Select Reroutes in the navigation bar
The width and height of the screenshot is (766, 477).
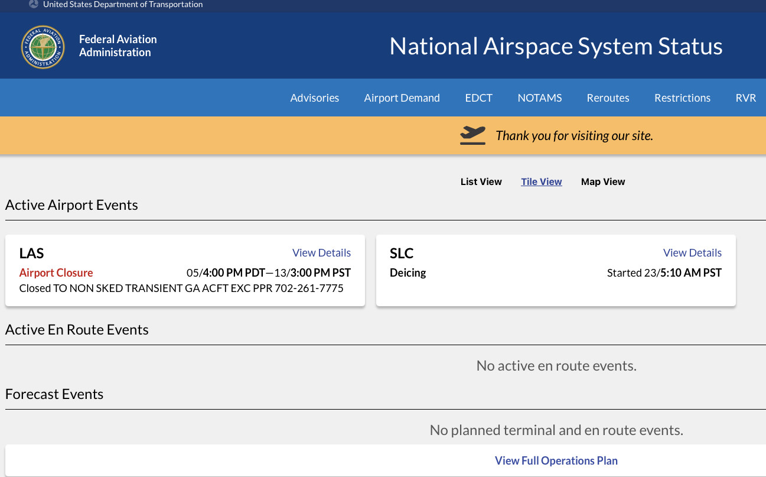pos(608,98)
